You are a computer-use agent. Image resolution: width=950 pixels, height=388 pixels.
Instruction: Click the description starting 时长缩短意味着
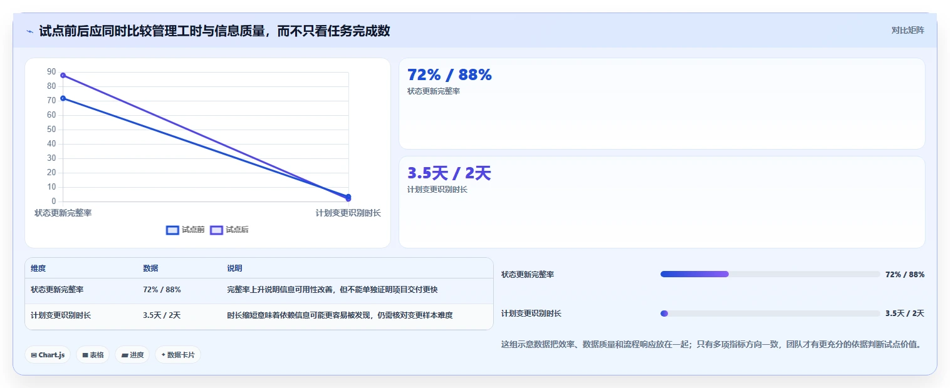tap(340, 315)
